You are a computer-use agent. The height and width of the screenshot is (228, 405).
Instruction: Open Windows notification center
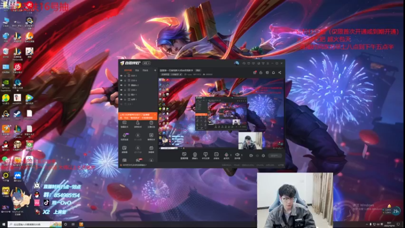click(399, 224)
